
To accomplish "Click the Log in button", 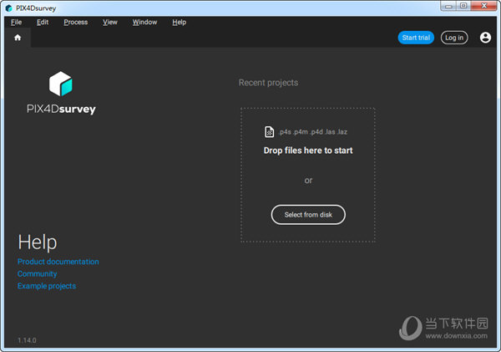I will (454, 38).
